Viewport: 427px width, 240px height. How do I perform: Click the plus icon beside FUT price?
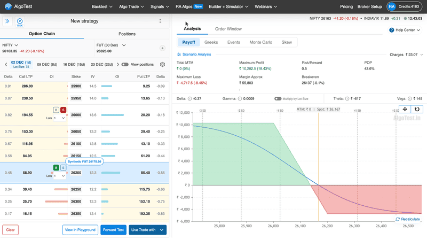(x=163, y=48)
